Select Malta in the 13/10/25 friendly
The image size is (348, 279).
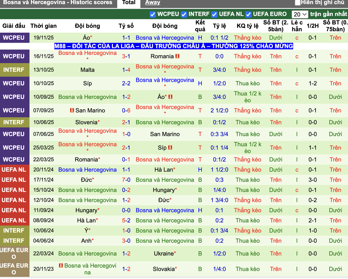tap(88, 70)
